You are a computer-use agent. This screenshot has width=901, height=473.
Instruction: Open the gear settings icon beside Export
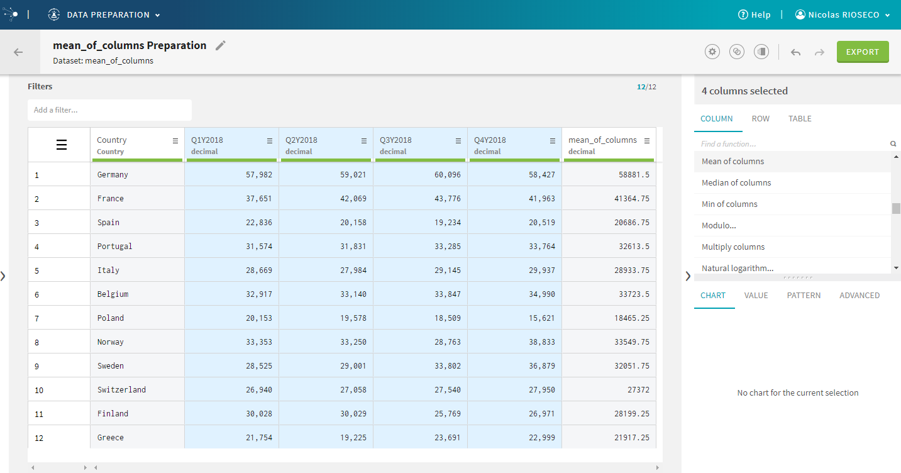click(712, 52)
